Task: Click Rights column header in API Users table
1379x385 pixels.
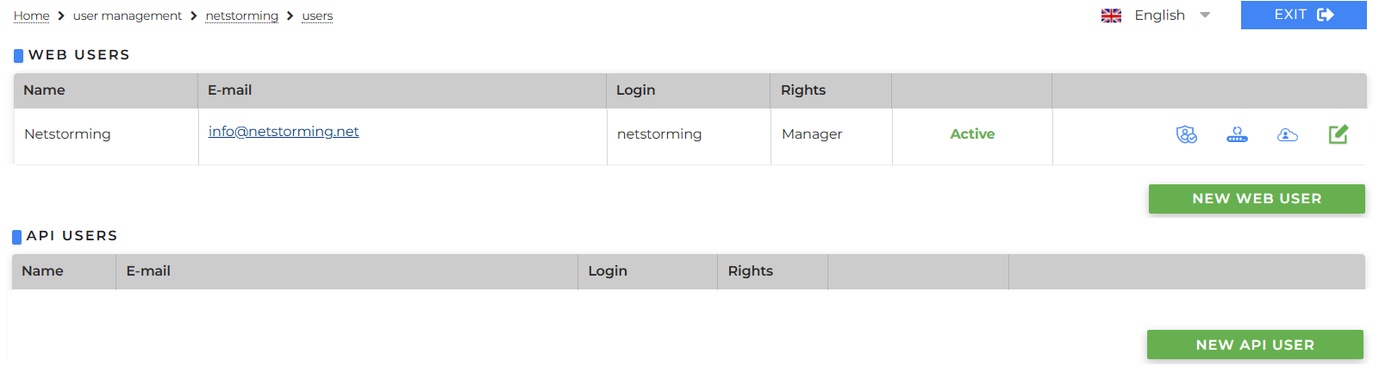Action: [x=751, y=271]
